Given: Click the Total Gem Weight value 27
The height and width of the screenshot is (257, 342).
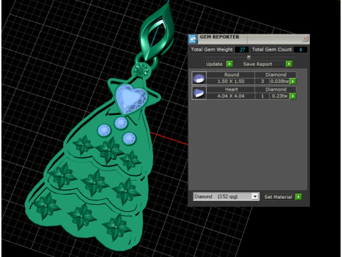Looking at the screenshot, I should [x=242, y=49].
